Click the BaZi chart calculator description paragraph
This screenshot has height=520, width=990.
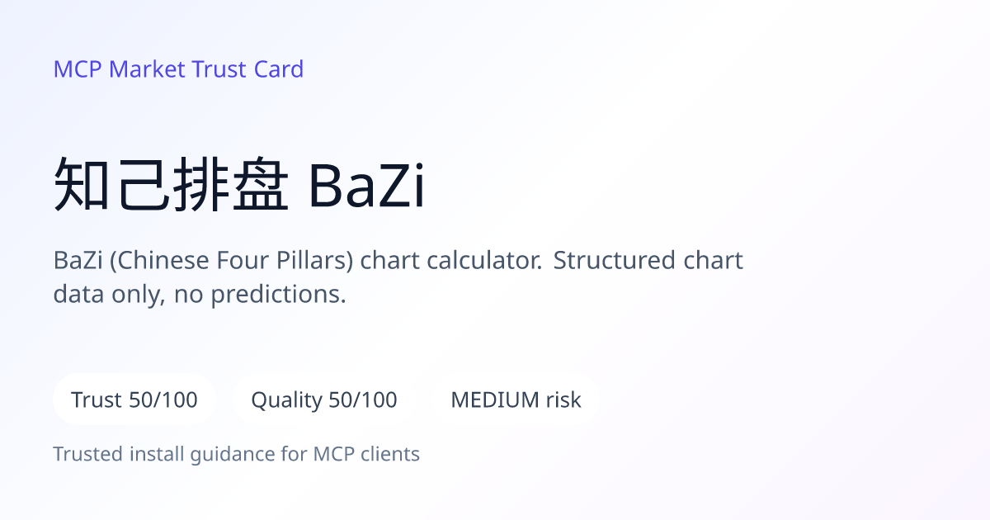[x=398, y=277]
